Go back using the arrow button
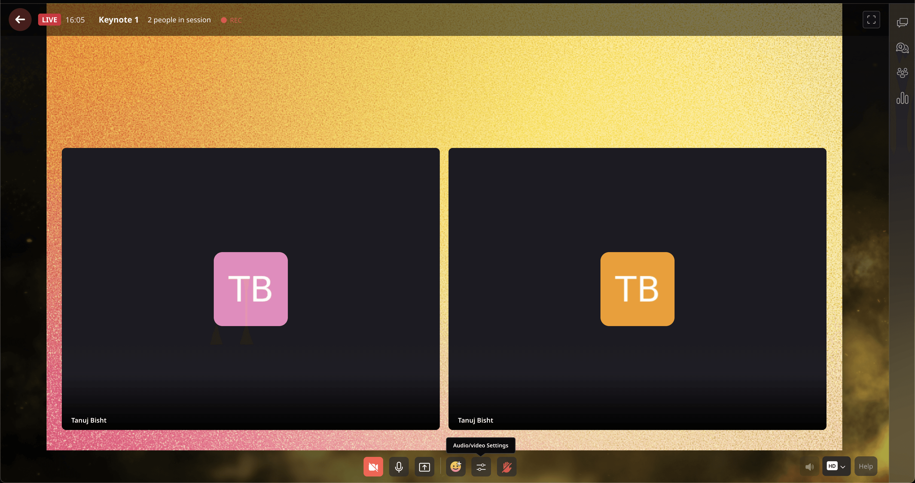 [x=20, y=20]
